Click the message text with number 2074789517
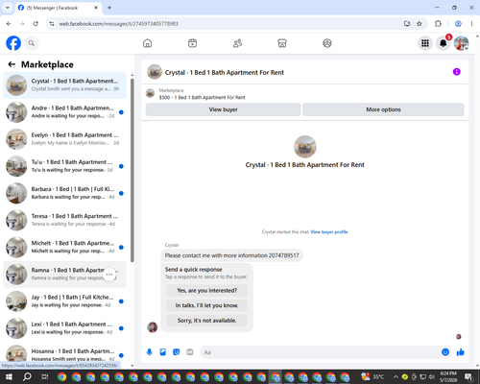 pyautogui.click(x=232, y=255)
